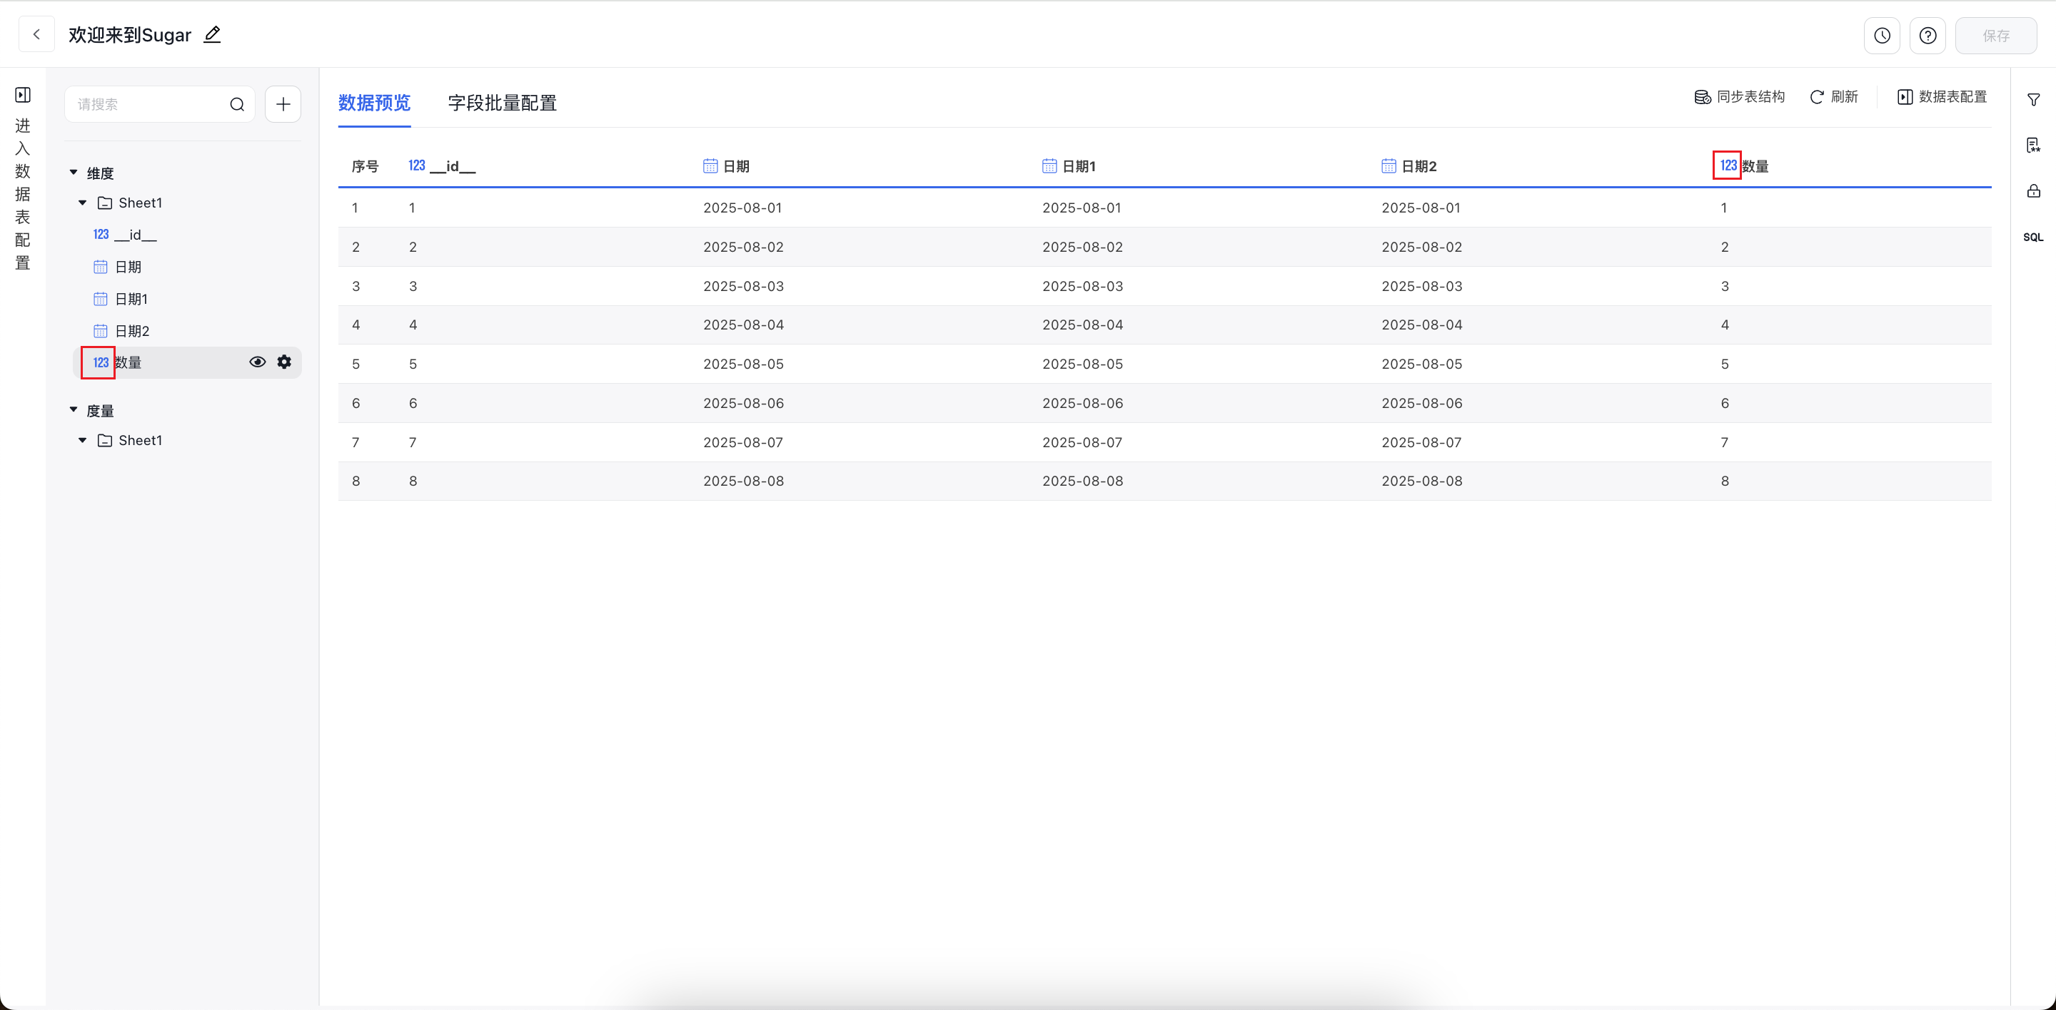This screenshot has width=2056, height=1010.
Task: Click calendar icon in 日期1 column header
Action: point(1049,165)
